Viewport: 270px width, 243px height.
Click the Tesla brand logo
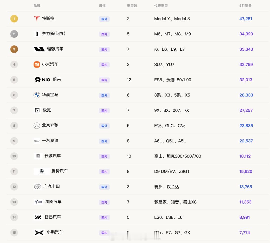tap(37, 18)
